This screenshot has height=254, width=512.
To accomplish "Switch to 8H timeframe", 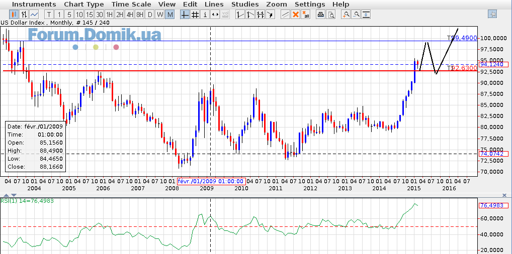I will (x=140, y=15).
